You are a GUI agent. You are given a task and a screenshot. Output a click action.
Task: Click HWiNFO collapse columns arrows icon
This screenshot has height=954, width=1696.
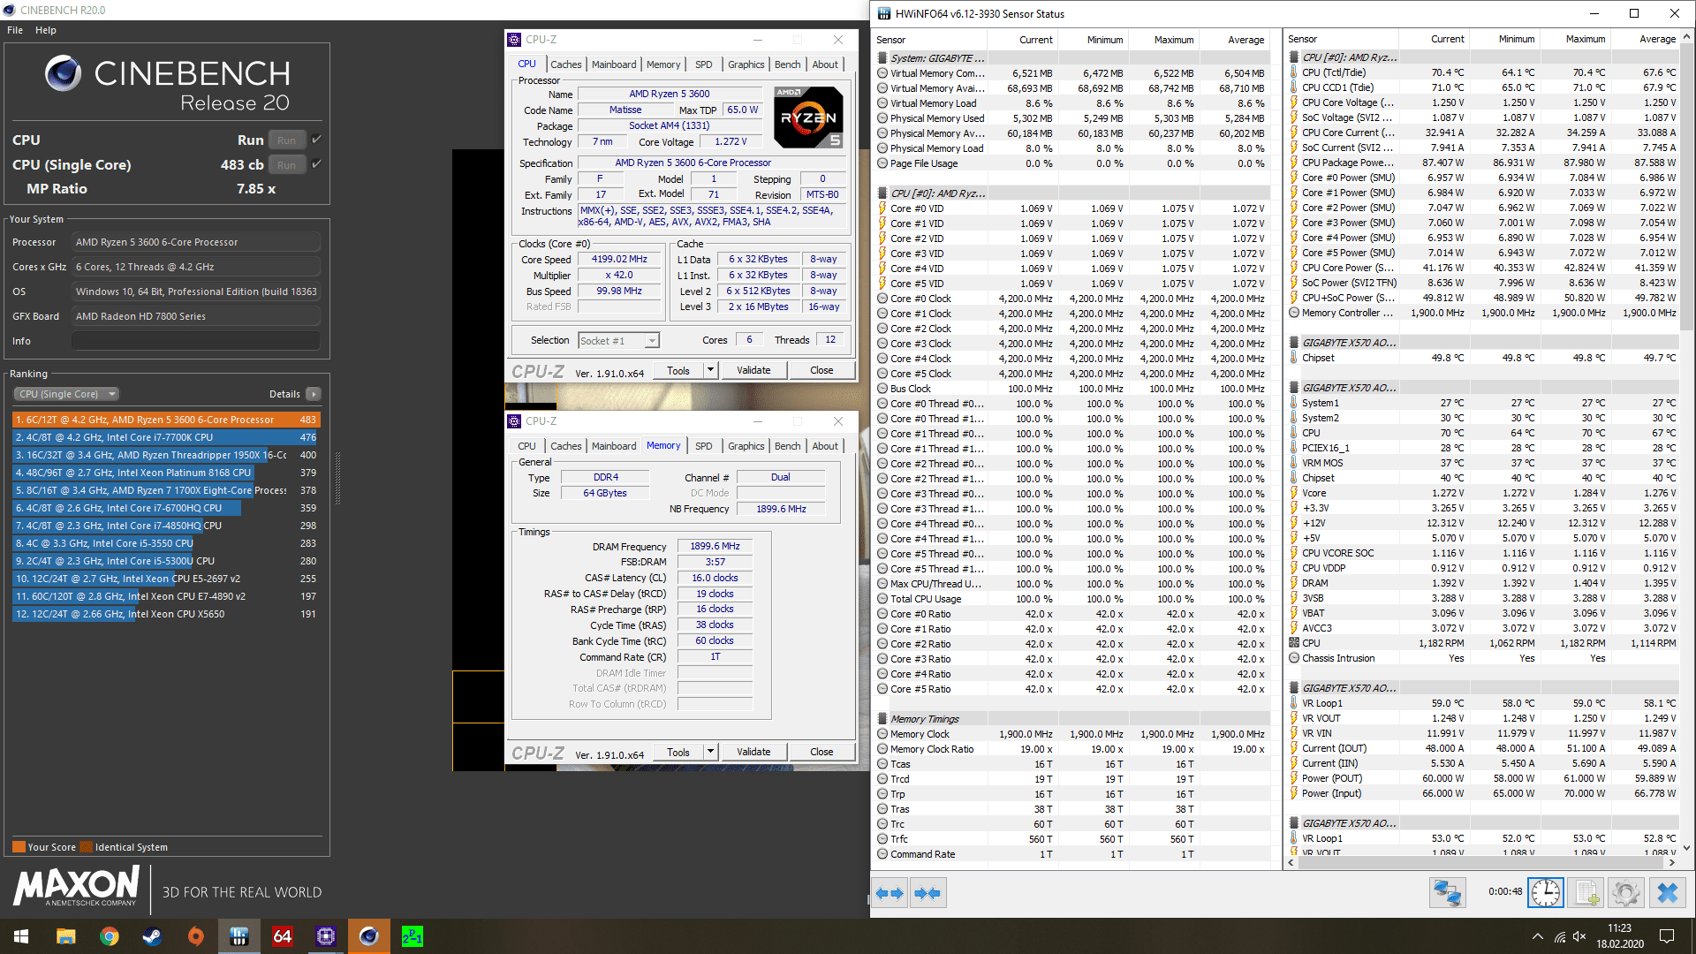coord(927,893)
